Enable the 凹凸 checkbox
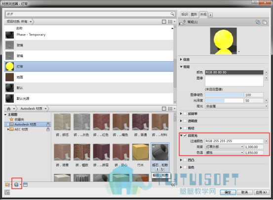This screenshot has width=273, height=200. [x=185, y=160]
